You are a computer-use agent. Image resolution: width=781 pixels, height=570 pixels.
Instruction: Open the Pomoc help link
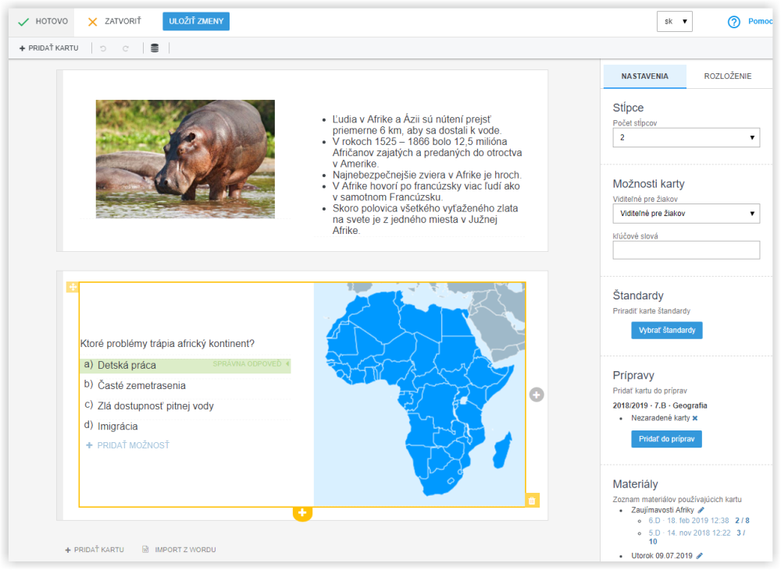click(760, 21)
